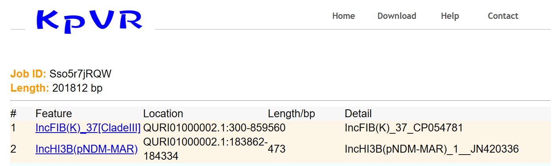Click the QURI01000002.1:300-859 location cell
This screenshot has height=166, width=559.
[206, 128]
